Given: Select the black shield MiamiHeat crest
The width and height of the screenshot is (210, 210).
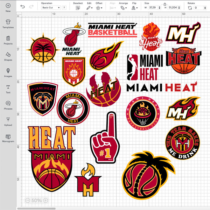Looking at the screenshot, I should (43, 99).
